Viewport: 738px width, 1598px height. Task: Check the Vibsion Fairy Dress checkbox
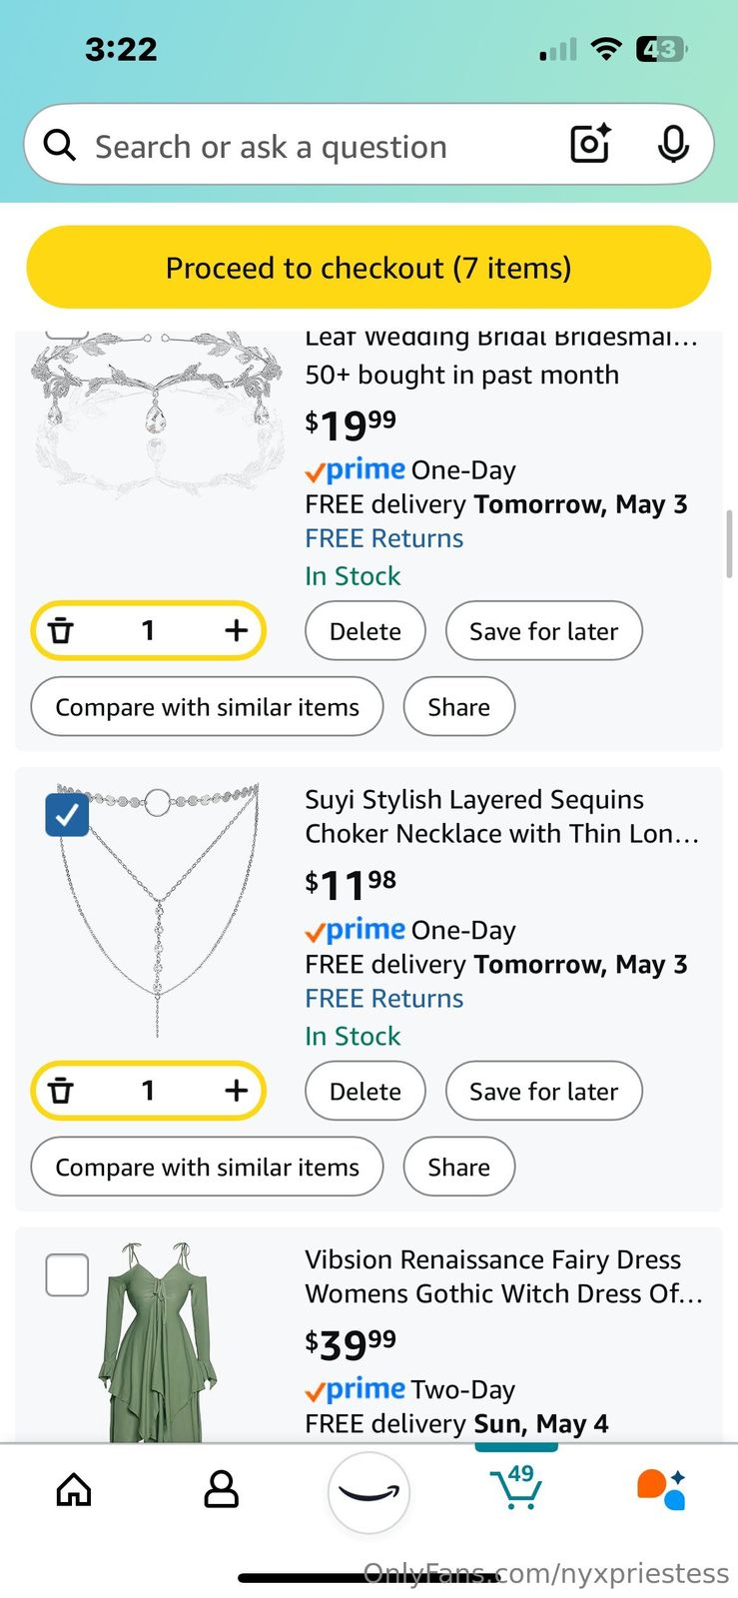[67, 1275]
